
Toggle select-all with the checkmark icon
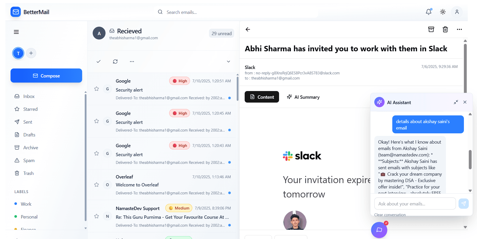click(99, 62)
